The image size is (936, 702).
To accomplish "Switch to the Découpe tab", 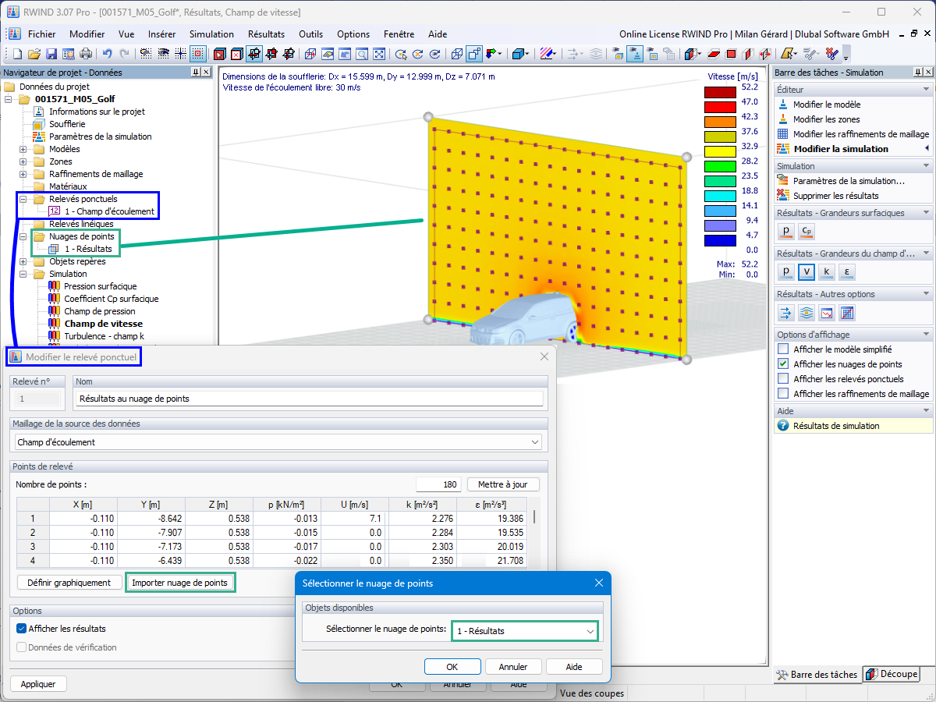I will (891, 675).
